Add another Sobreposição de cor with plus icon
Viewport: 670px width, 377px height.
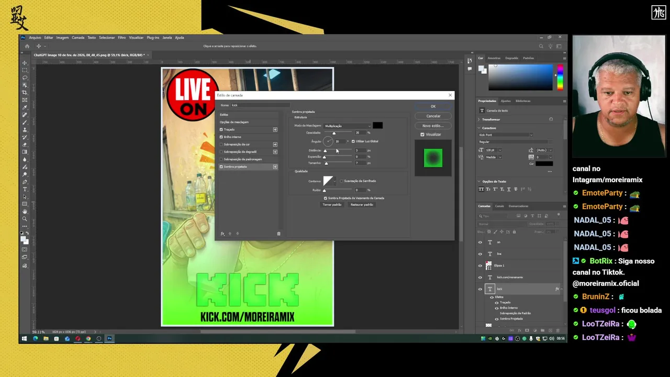[275, 144]
